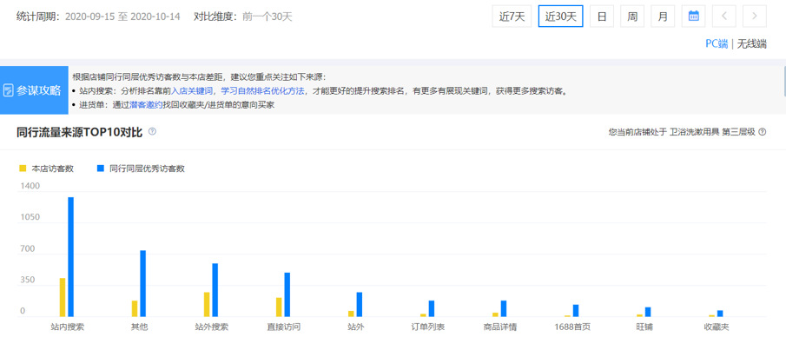The height and width of the screenshot is (337, 786).
Task: Go to previous period arrow
Action: (x=723, y=16)
